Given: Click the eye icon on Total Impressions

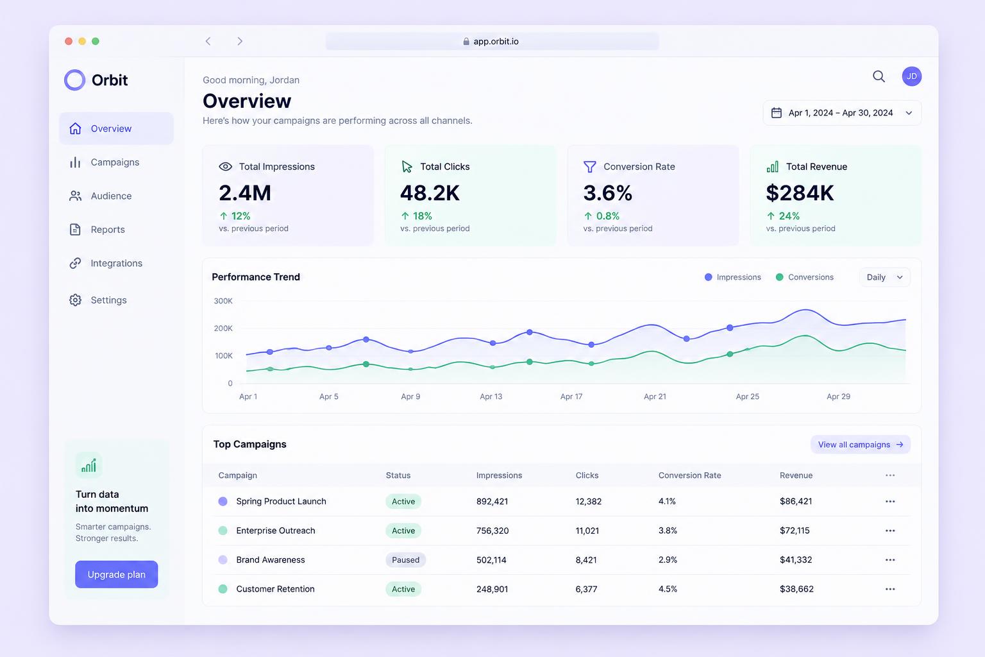Looking at the screenshot, I should click(225, 167).
